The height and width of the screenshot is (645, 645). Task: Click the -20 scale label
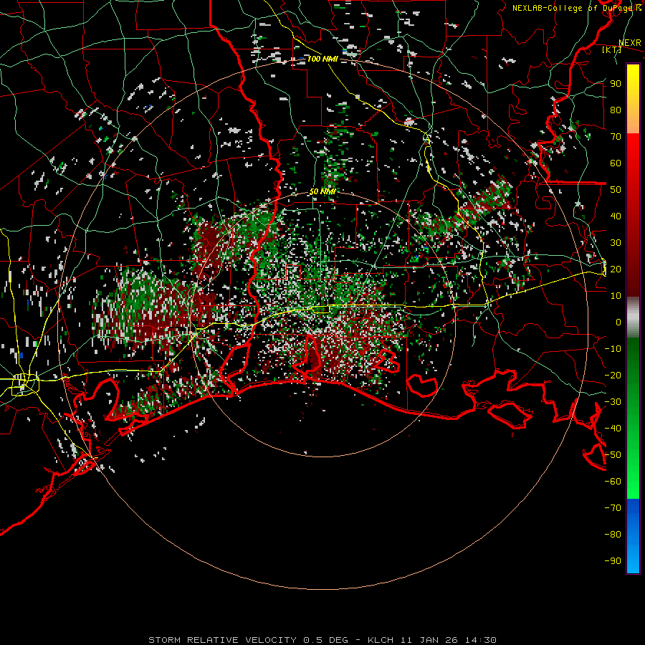(x=613, y=375)
